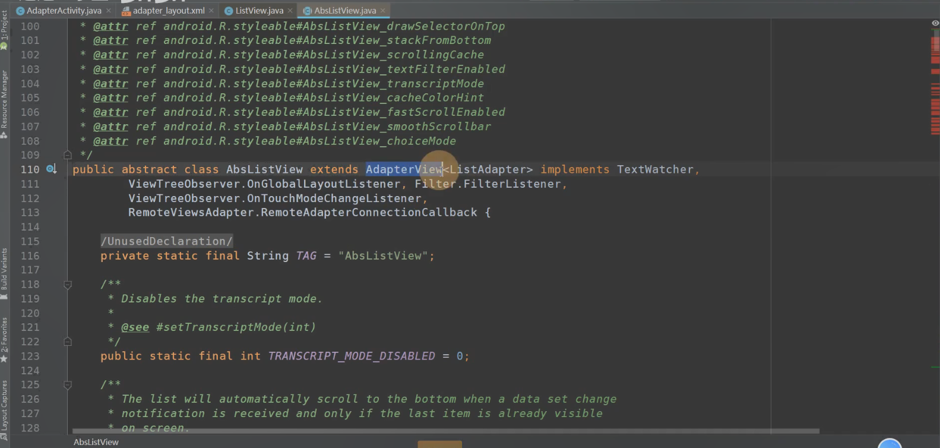The image size is (940, 448).
Task: Close the ListView.java tab
Action: point(290,11)
